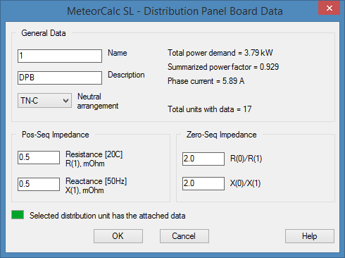Click the MeteorCalc SL dialog title bar text

coord(175,11)
